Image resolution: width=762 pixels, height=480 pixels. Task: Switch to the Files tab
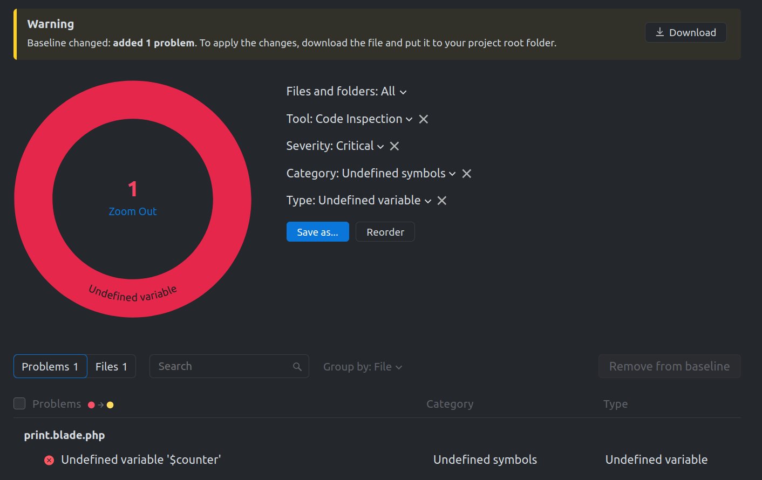click(x=111, y=366)
